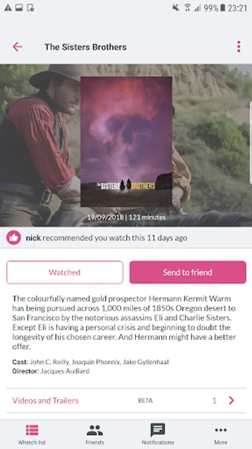
Task: Mark movie as Watched
Action: (65, 272)
